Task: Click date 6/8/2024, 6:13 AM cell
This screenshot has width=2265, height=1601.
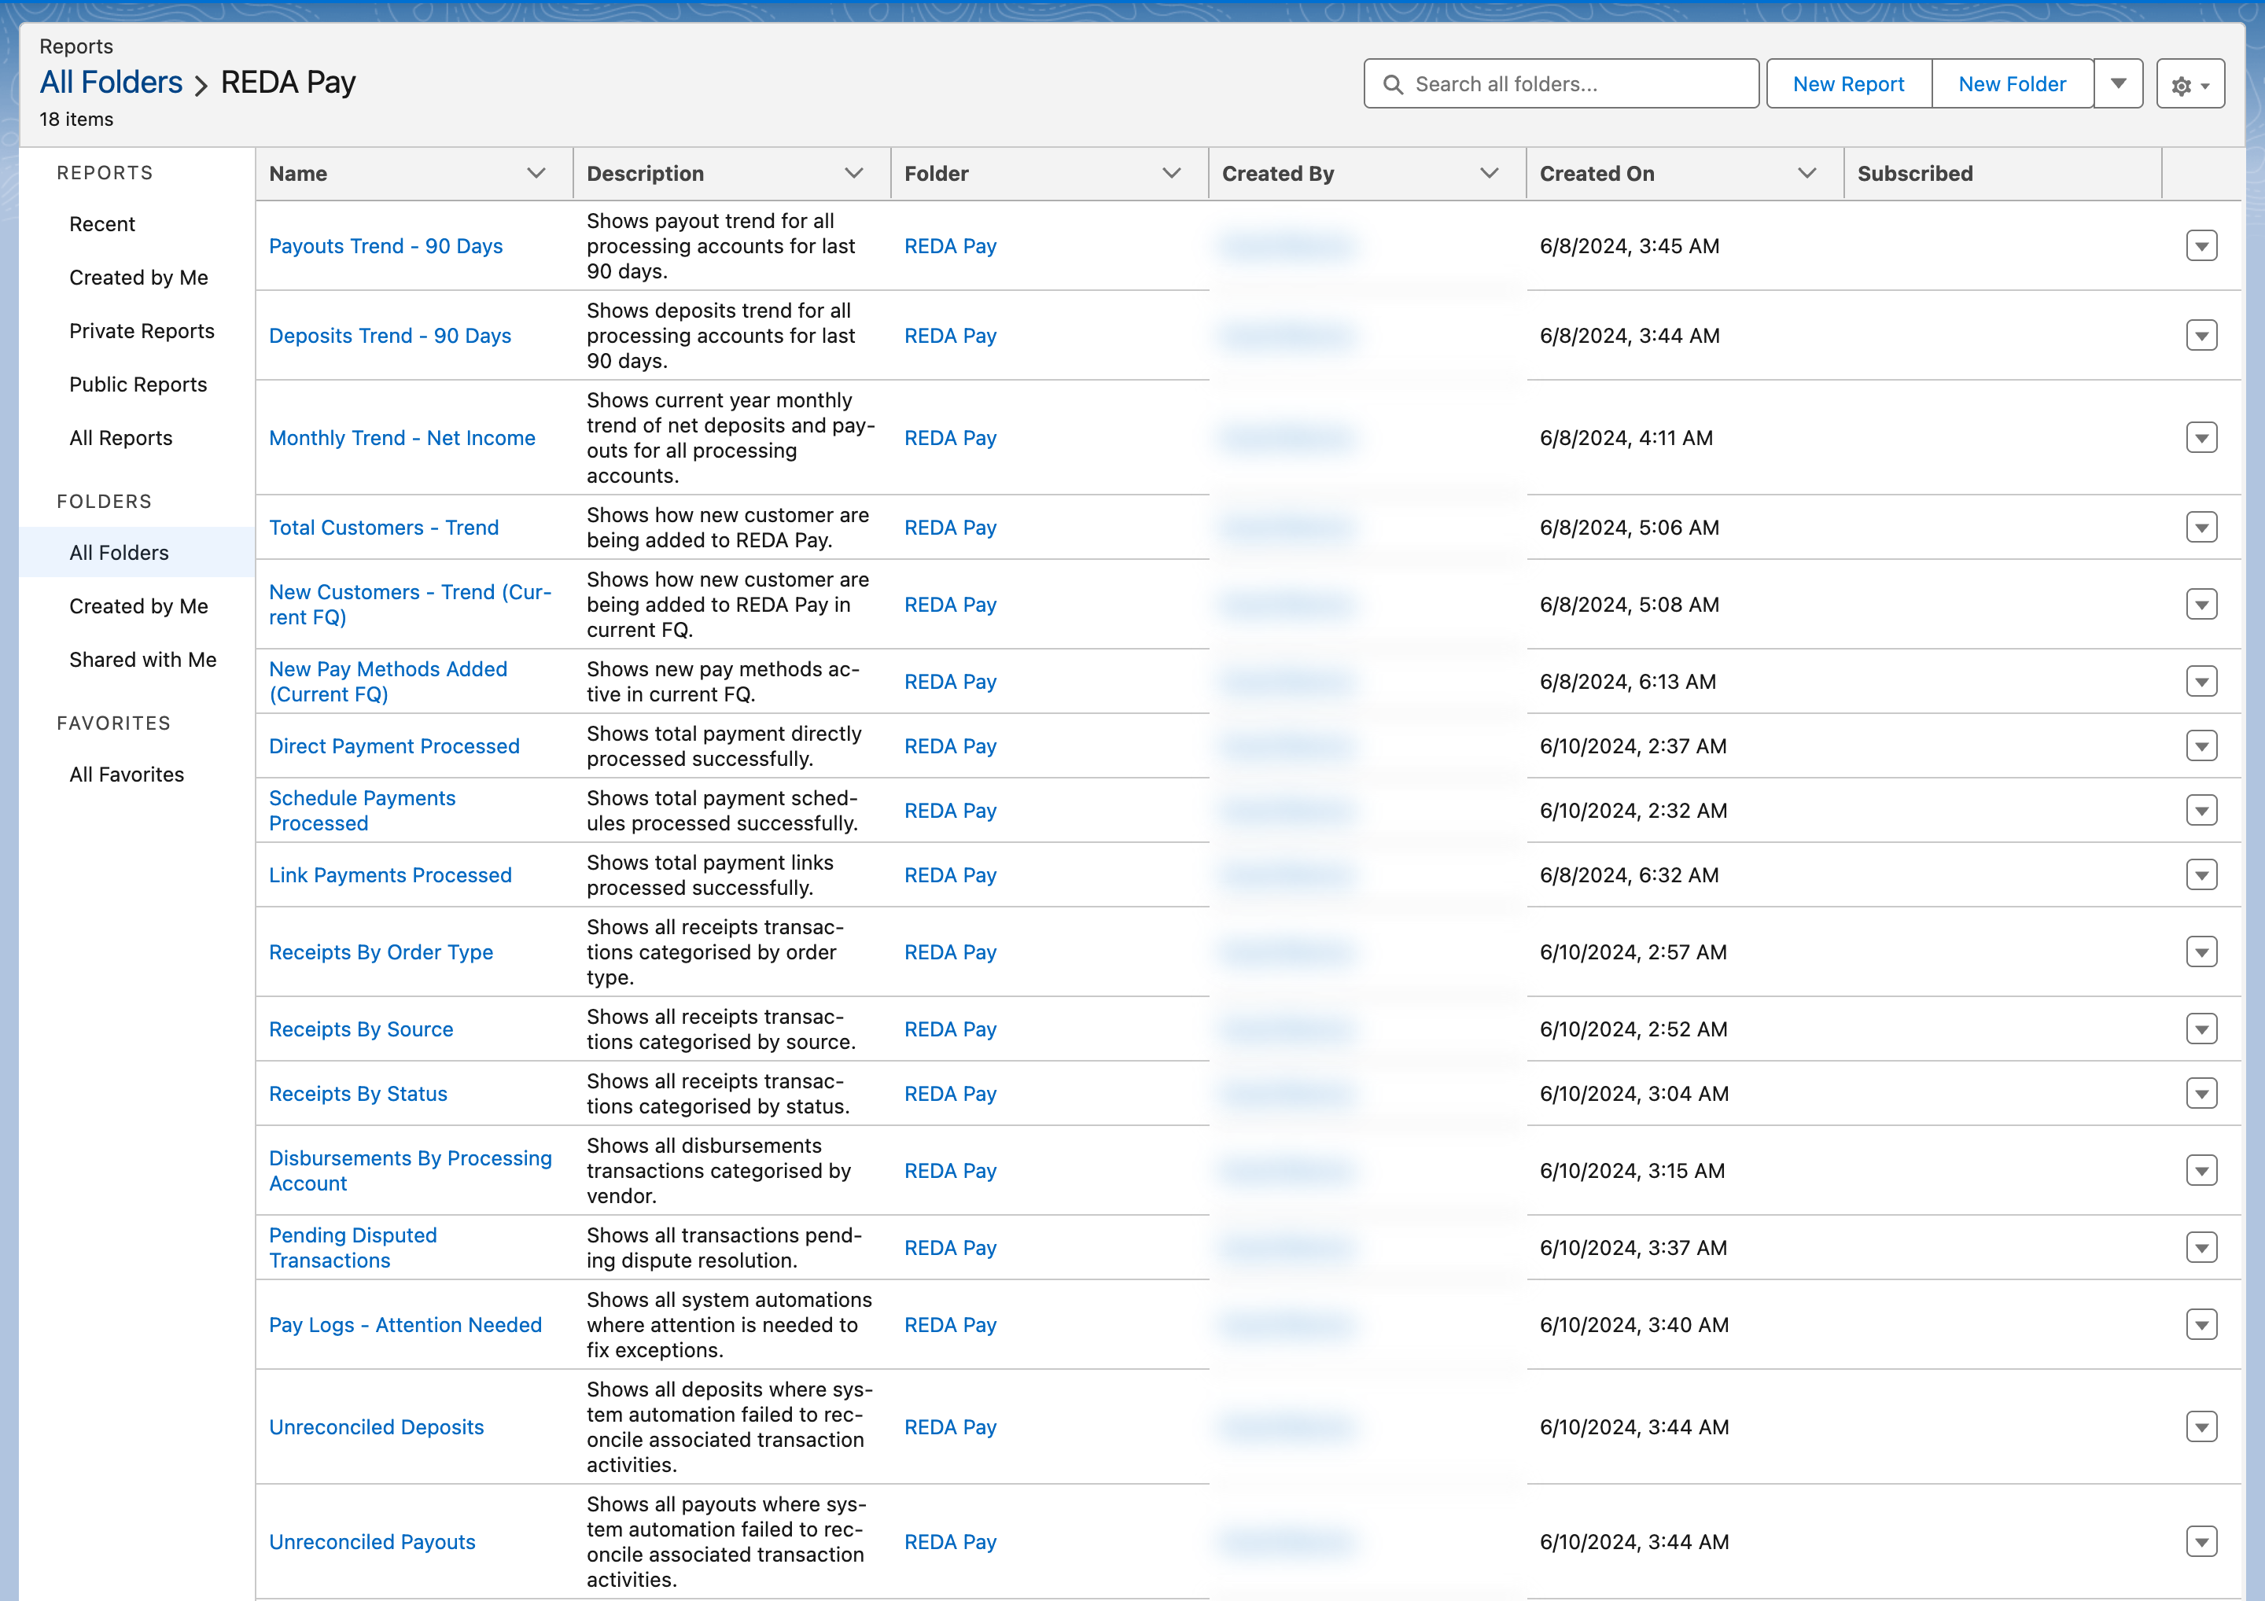Action: pos(1628,682)
